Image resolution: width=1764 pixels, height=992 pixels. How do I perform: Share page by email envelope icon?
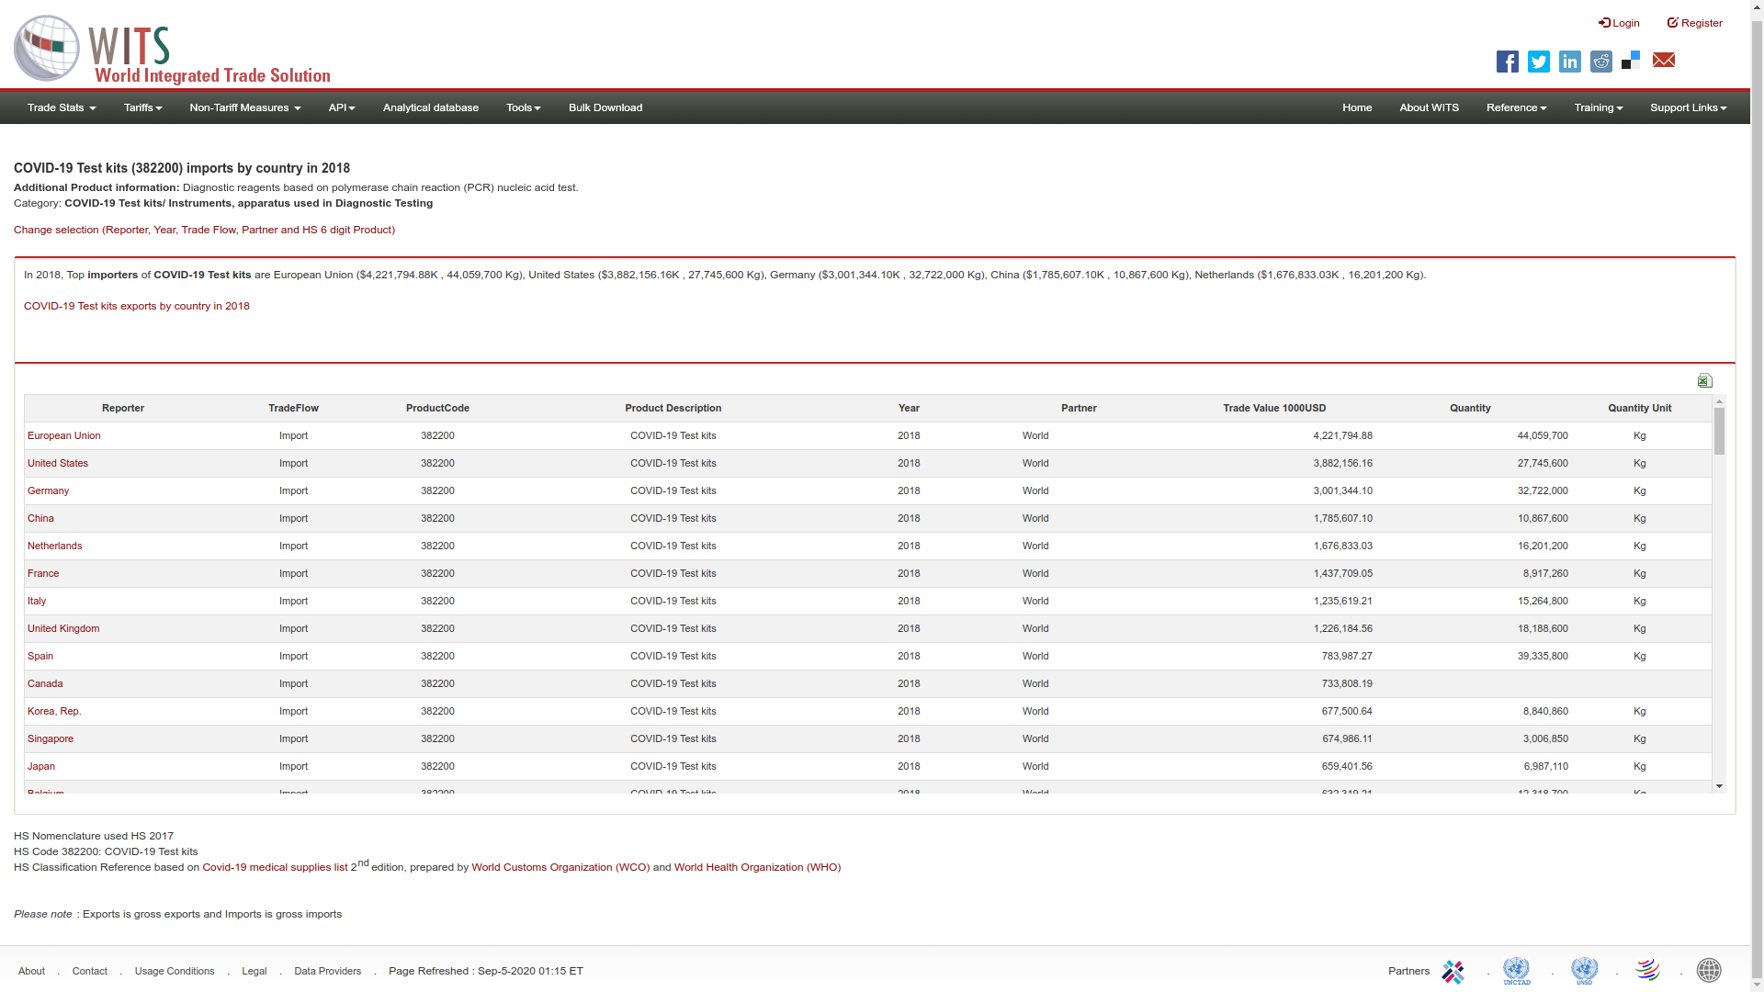tap(1663, 60)
